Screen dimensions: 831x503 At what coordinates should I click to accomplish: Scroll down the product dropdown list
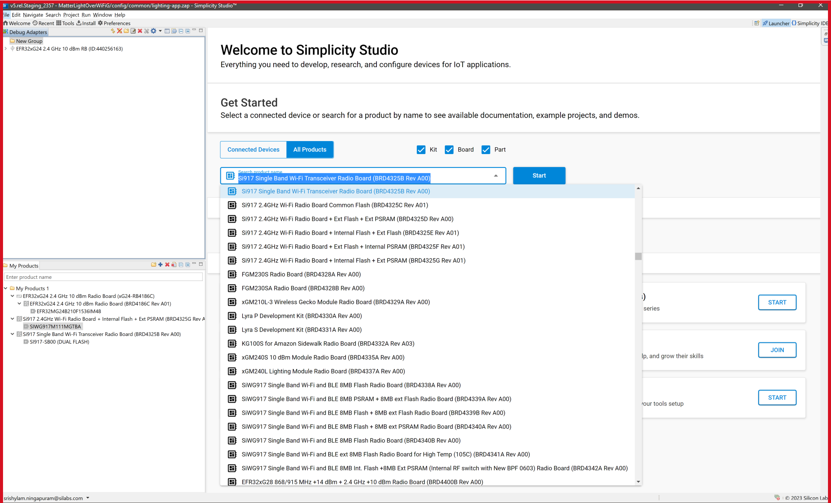coord(638,482)
